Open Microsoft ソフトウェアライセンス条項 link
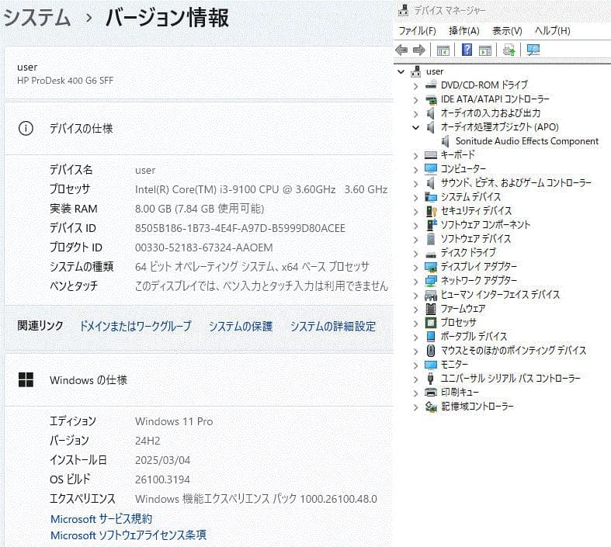 point(129,535)
